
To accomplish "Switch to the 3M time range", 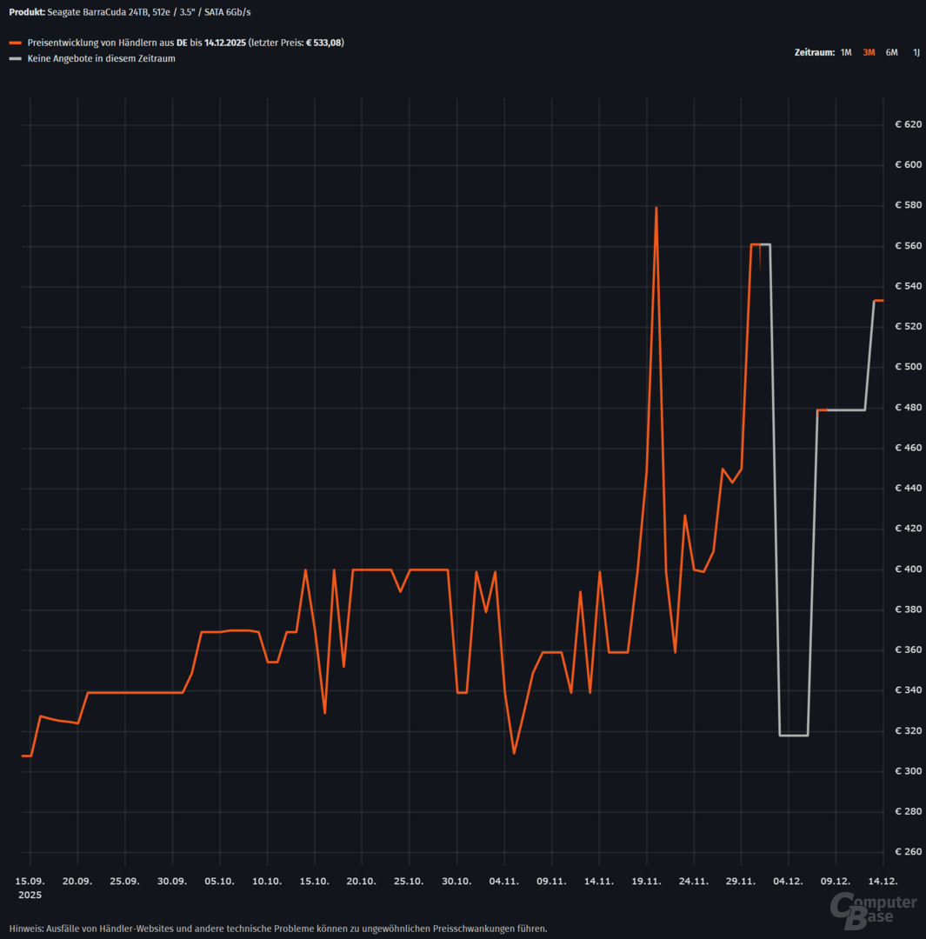I will (869, 52).
